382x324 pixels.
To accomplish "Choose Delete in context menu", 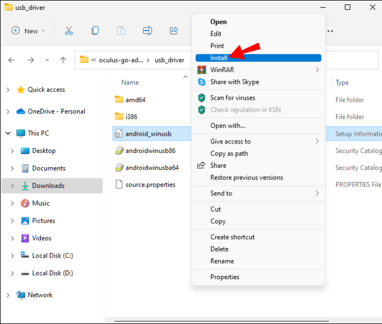I will pyautogui.click(x=258, y=249).
